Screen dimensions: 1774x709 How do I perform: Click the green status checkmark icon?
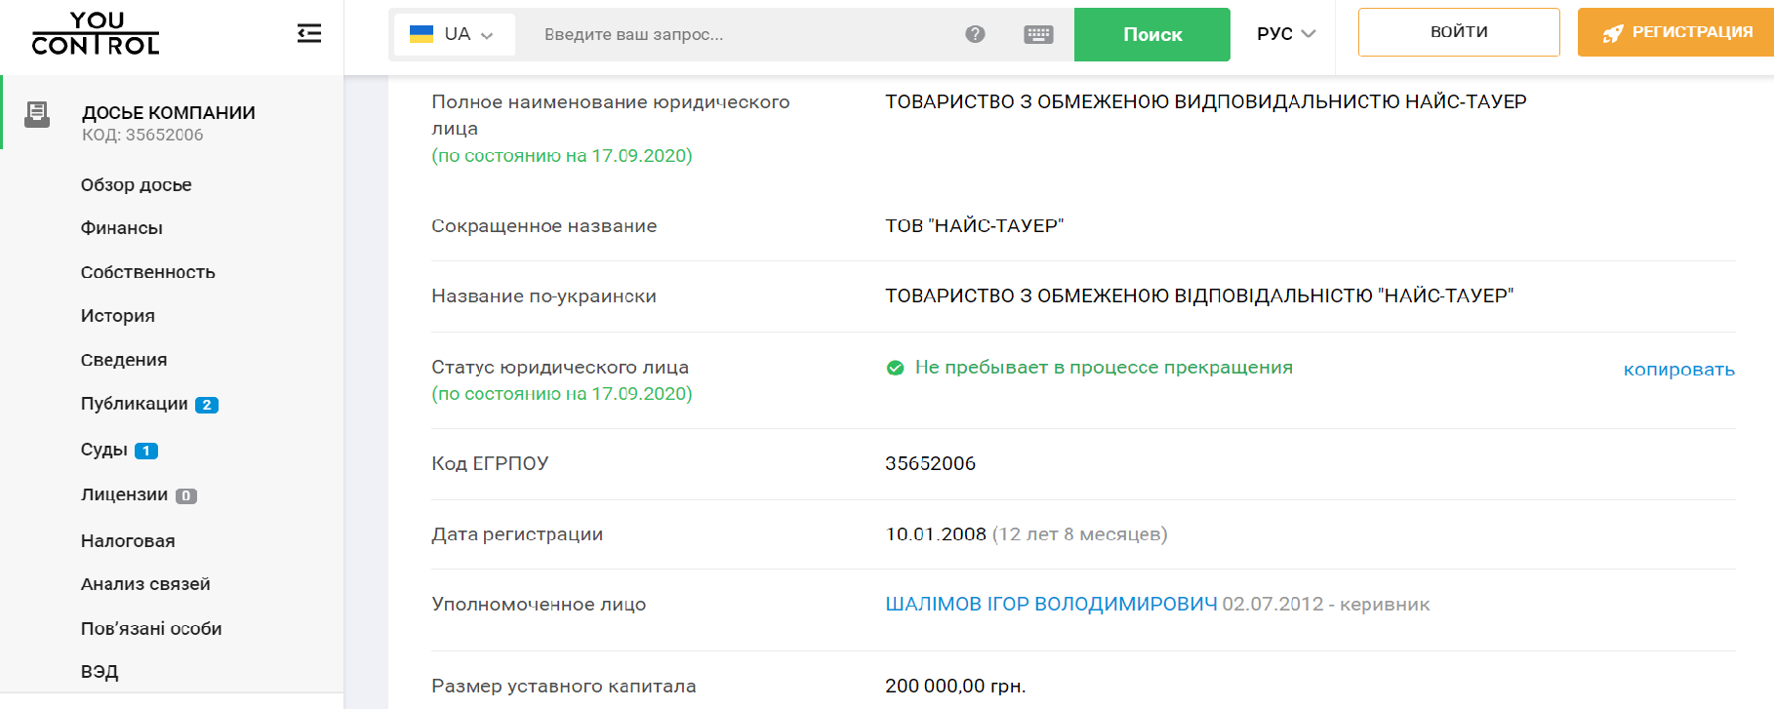point(895,368)
